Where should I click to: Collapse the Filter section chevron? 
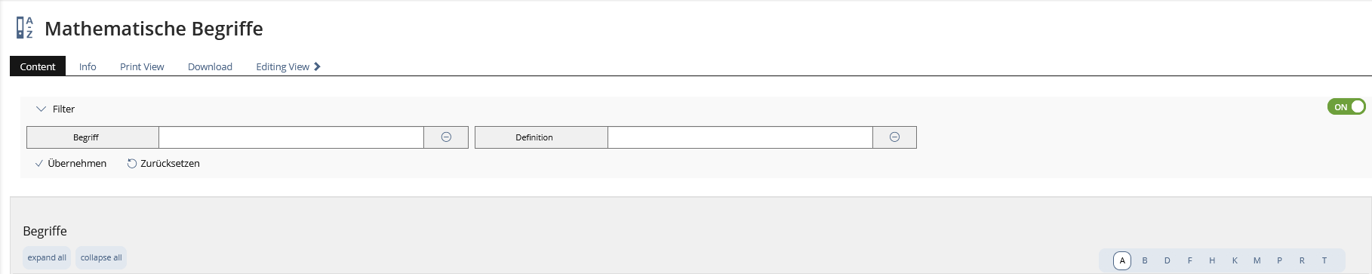click(41, 109)
